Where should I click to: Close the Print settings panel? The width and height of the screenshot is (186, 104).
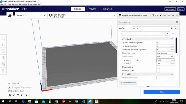coord(177,22)
